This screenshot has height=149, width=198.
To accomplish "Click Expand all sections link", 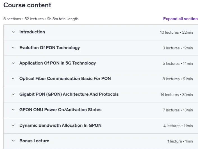I will point(181,19).
